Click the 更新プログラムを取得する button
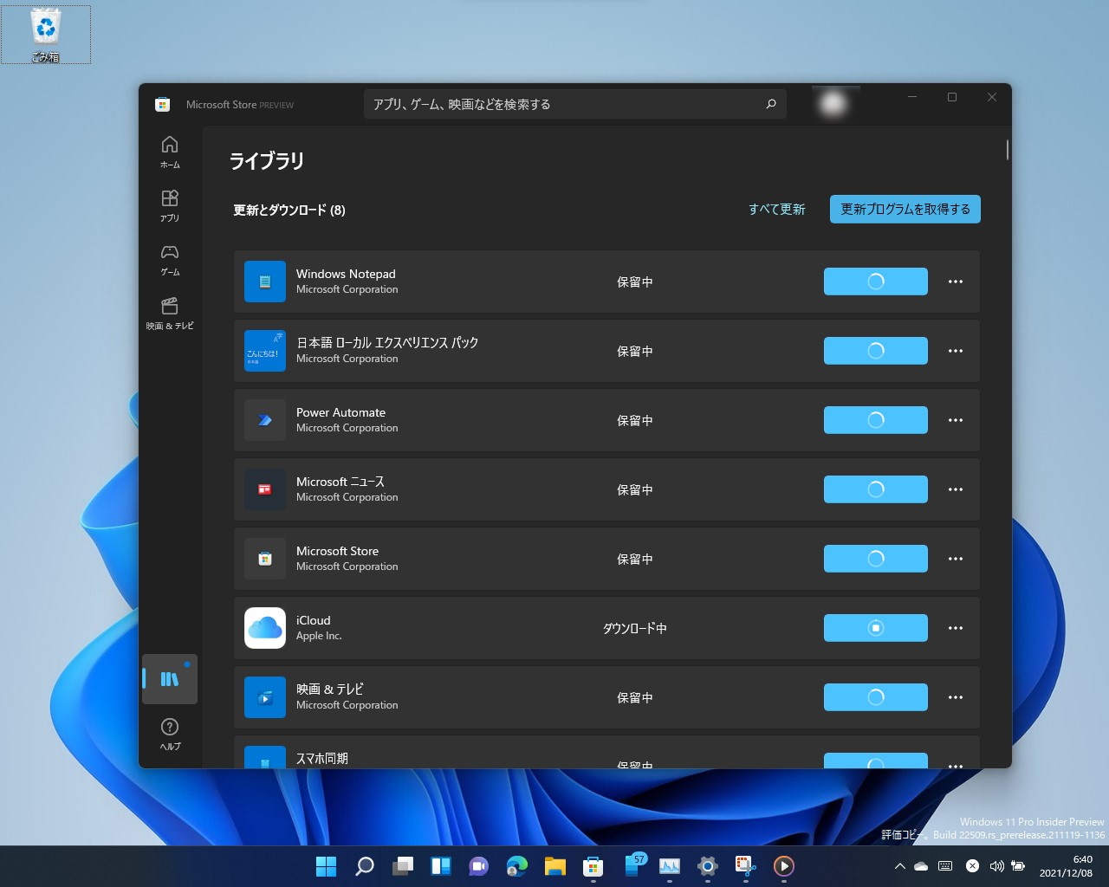This screenshot has width=1109, height=887. click(905, 209)
